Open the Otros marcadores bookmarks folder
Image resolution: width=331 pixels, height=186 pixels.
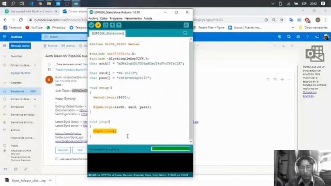[313, 27]
